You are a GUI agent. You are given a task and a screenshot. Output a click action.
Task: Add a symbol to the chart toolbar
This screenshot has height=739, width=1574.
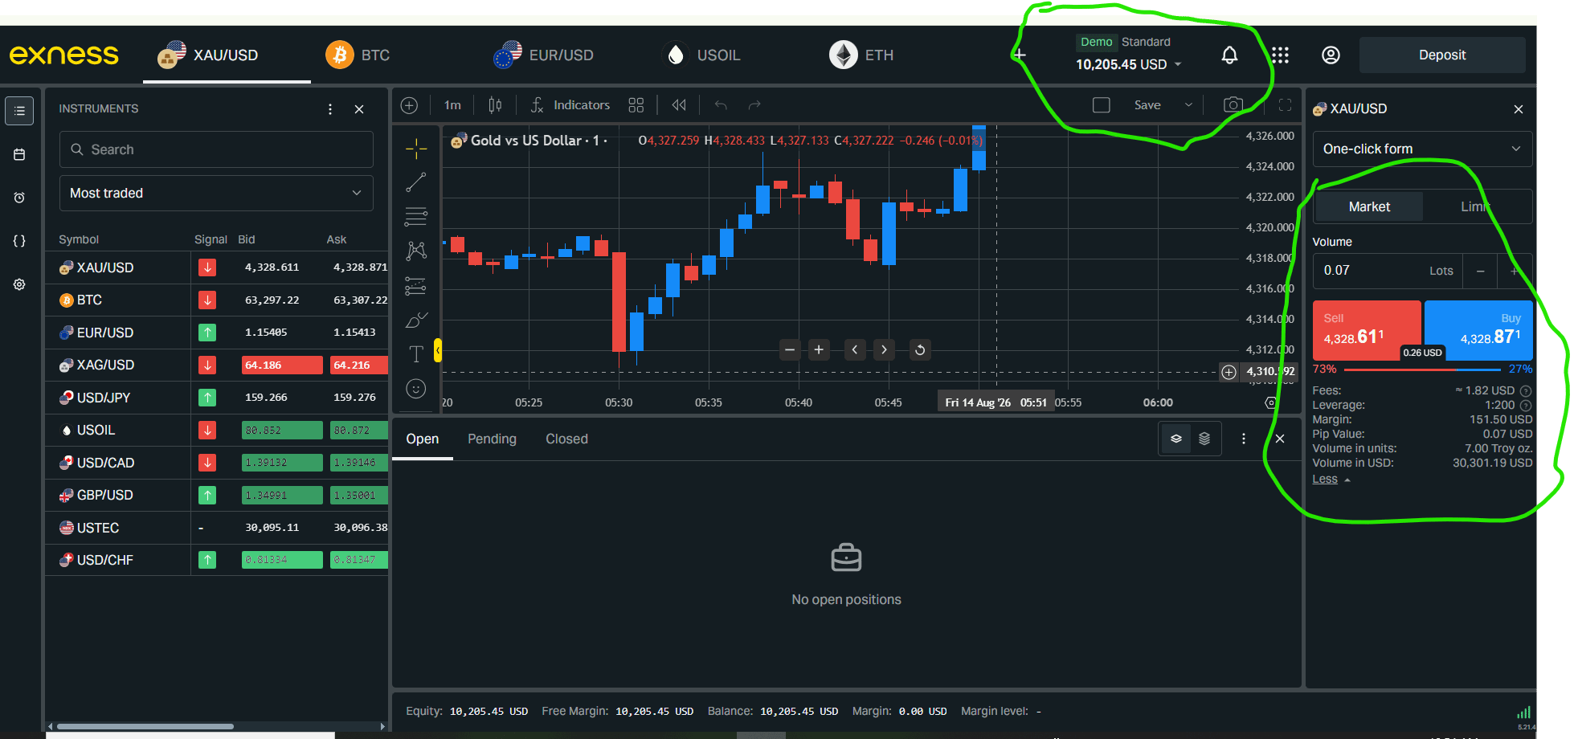pos(410,105)
